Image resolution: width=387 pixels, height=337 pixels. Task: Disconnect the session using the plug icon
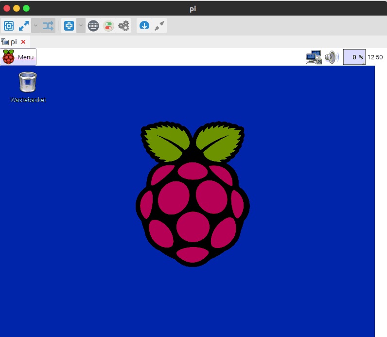click(x=159, y=26)
